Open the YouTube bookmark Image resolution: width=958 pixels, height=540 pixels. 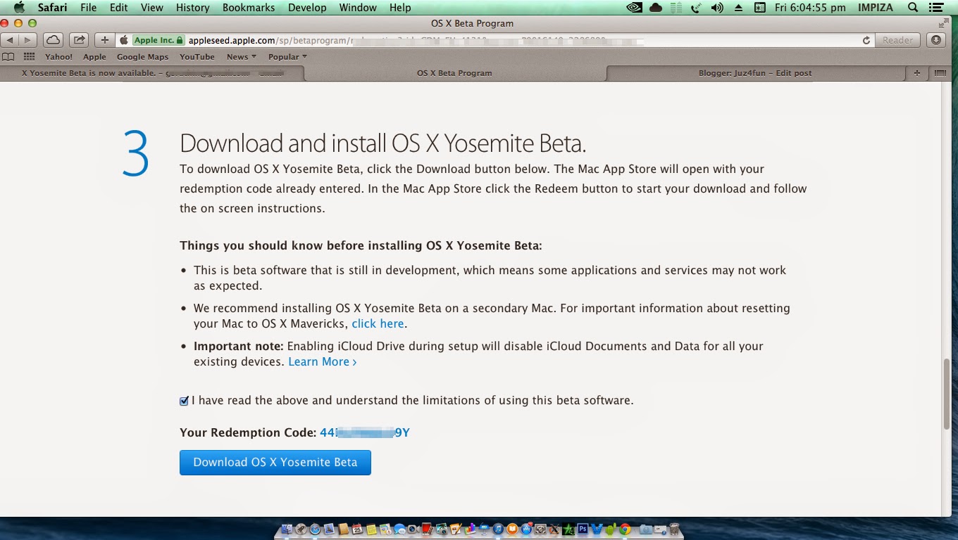pyautogui.click(x=197, y=57)
